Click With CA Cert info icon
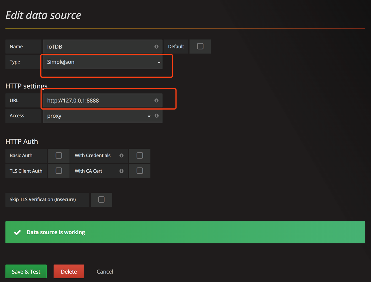Image resolution: width=371 pixels, height=282 pixels. [121, 171]
